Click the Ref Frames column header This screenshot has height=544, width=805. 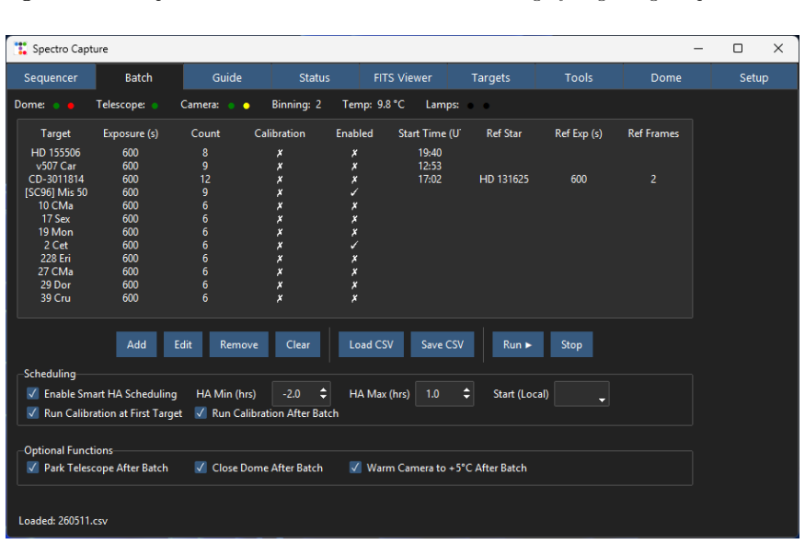(x=653, y=133)
